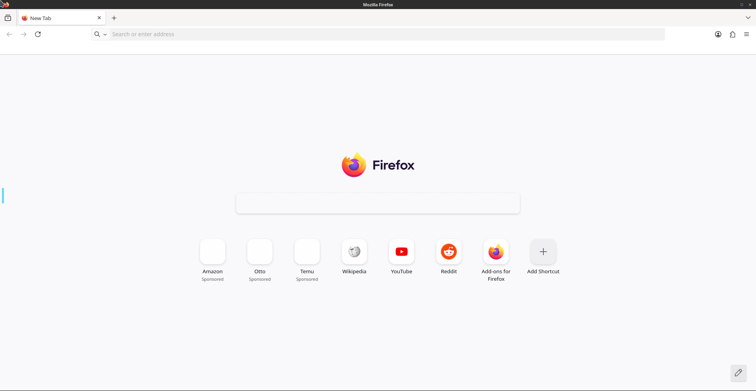Click the homepage search box
The width and height of the screenshot is (756, 391).
pos(378,203)
